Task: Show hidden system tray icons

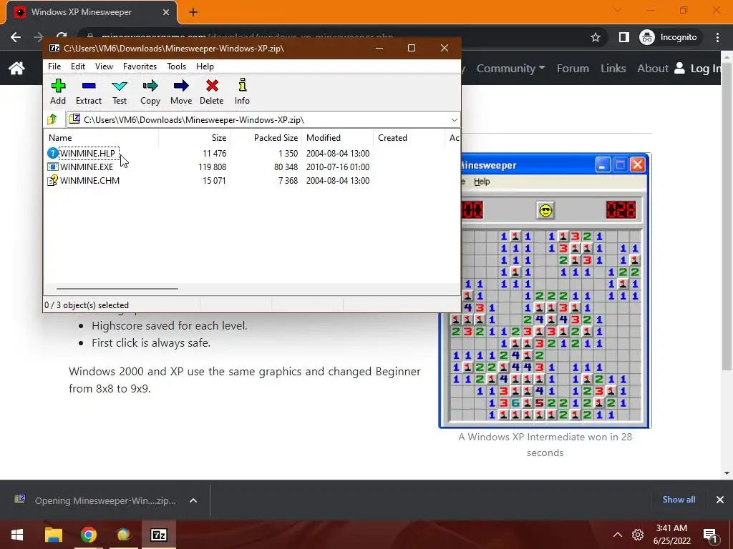Action: click(x=618, y=535)
